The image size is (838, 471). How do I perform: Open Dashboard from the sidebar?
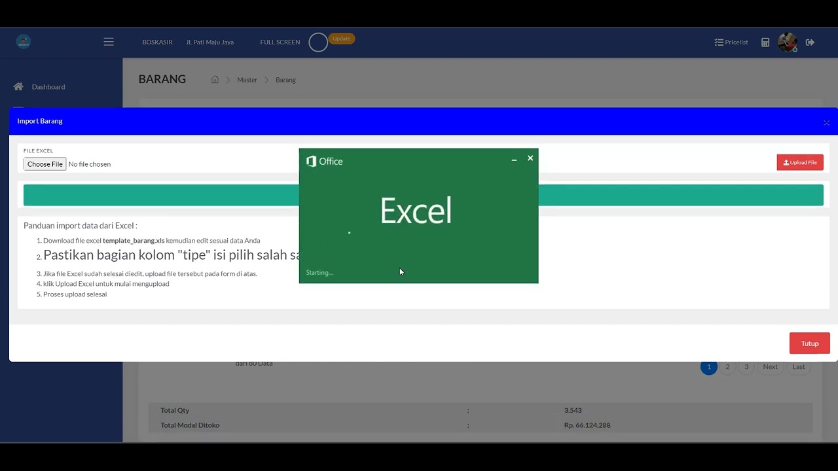tap(48, 87)
